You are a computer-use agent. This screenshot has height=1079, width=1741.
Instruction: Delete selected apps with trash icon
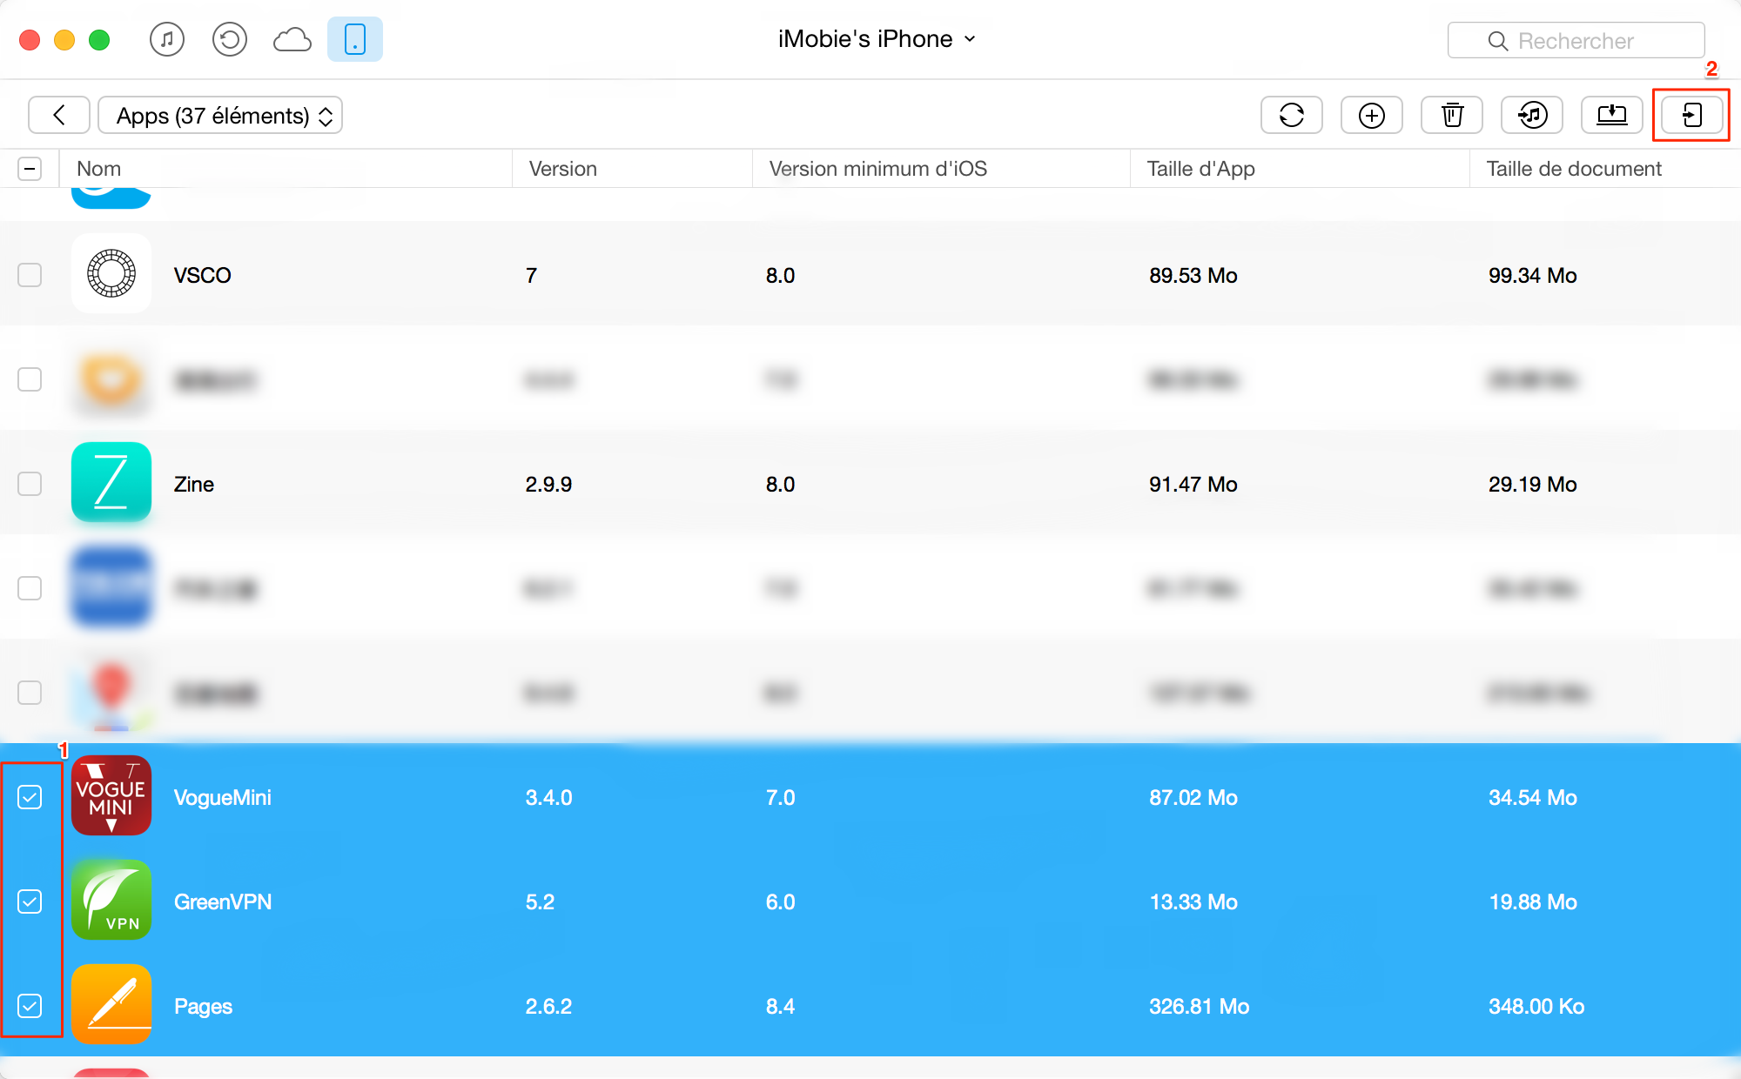pos(1451,115)
